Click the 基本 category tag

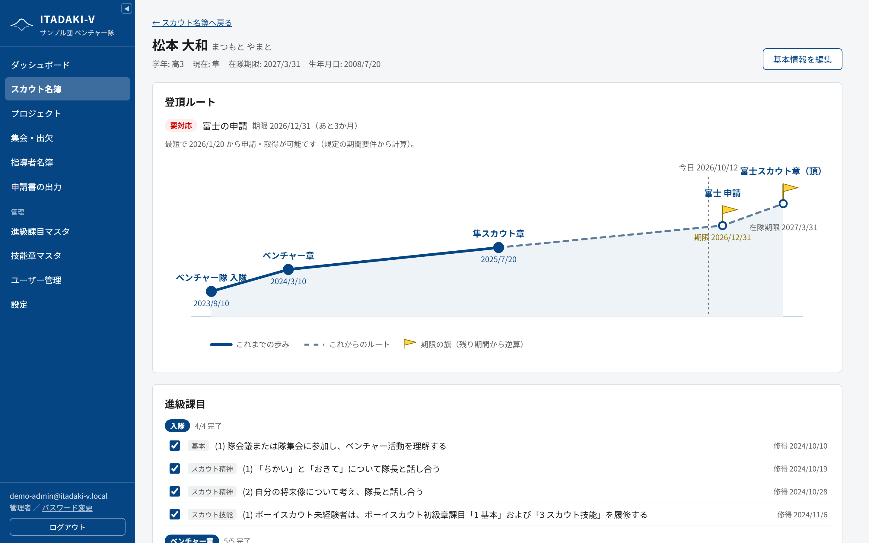(x=198, y=446)
